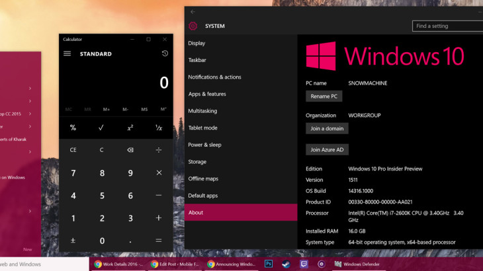Screen dimensions: 483x271
Task: Click the square root button
Action: pyautogui.click(x=101, y=128)
